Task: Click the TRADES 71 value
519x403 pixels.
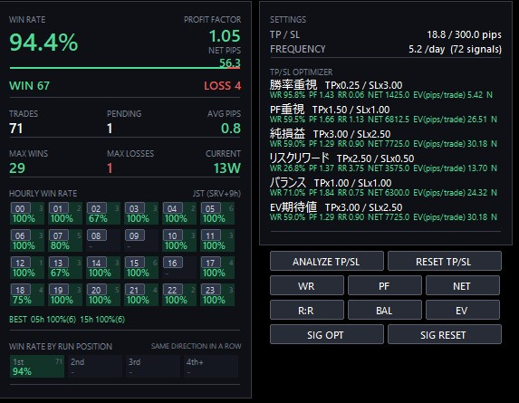Action: click(x=16, y=129)
